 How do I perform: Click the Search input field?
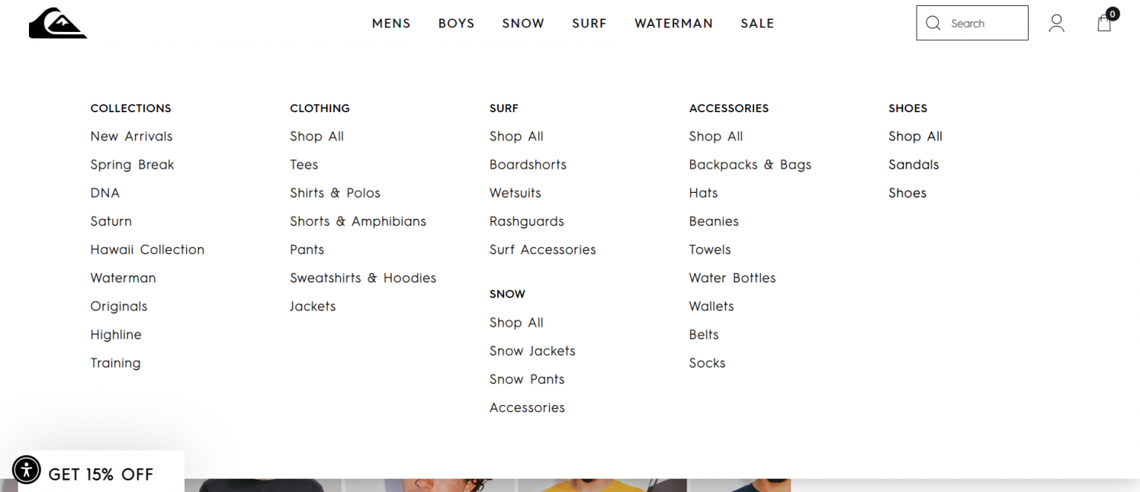pos(980,23)
